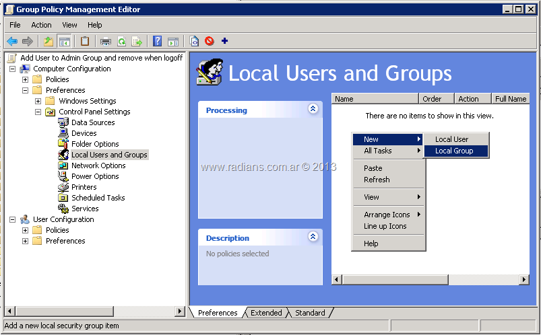Image resolution: width=541 pixels, height=335 pixels.
Task: Click the Export List toolbar icon
Action: 137,42
